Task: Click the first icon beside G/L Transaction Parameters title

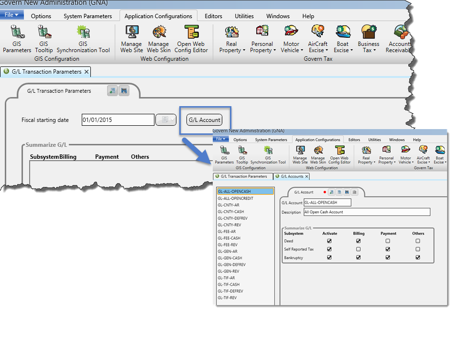Action: [112, 90]
